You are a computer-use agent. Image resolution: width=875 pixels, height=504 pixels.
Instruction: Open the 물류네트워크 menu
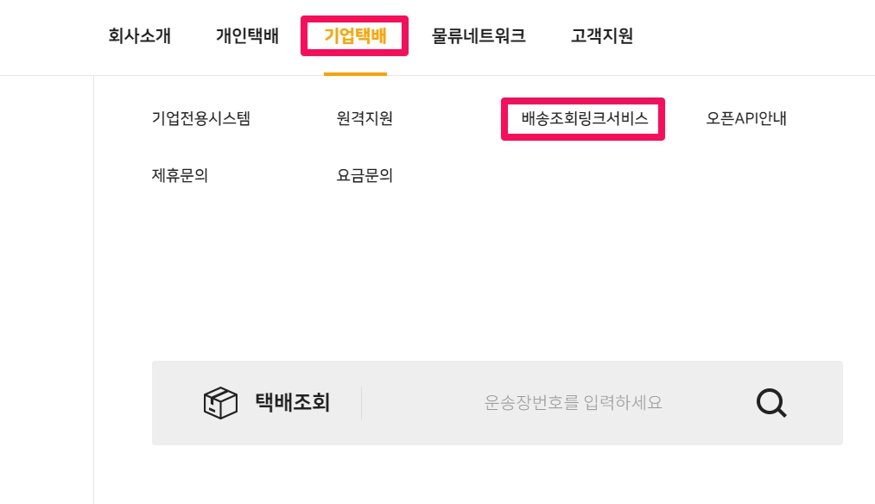[479, 35]
